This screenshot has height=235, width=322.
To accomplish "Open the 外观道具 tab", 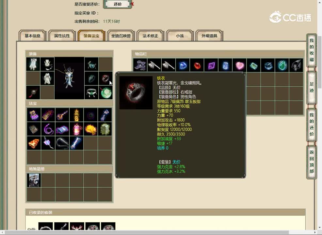I will [x=209, y=36].
